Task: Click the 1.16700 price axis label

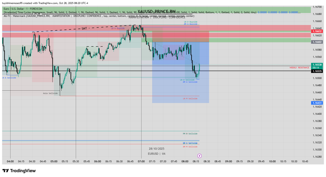Action: 317,7
